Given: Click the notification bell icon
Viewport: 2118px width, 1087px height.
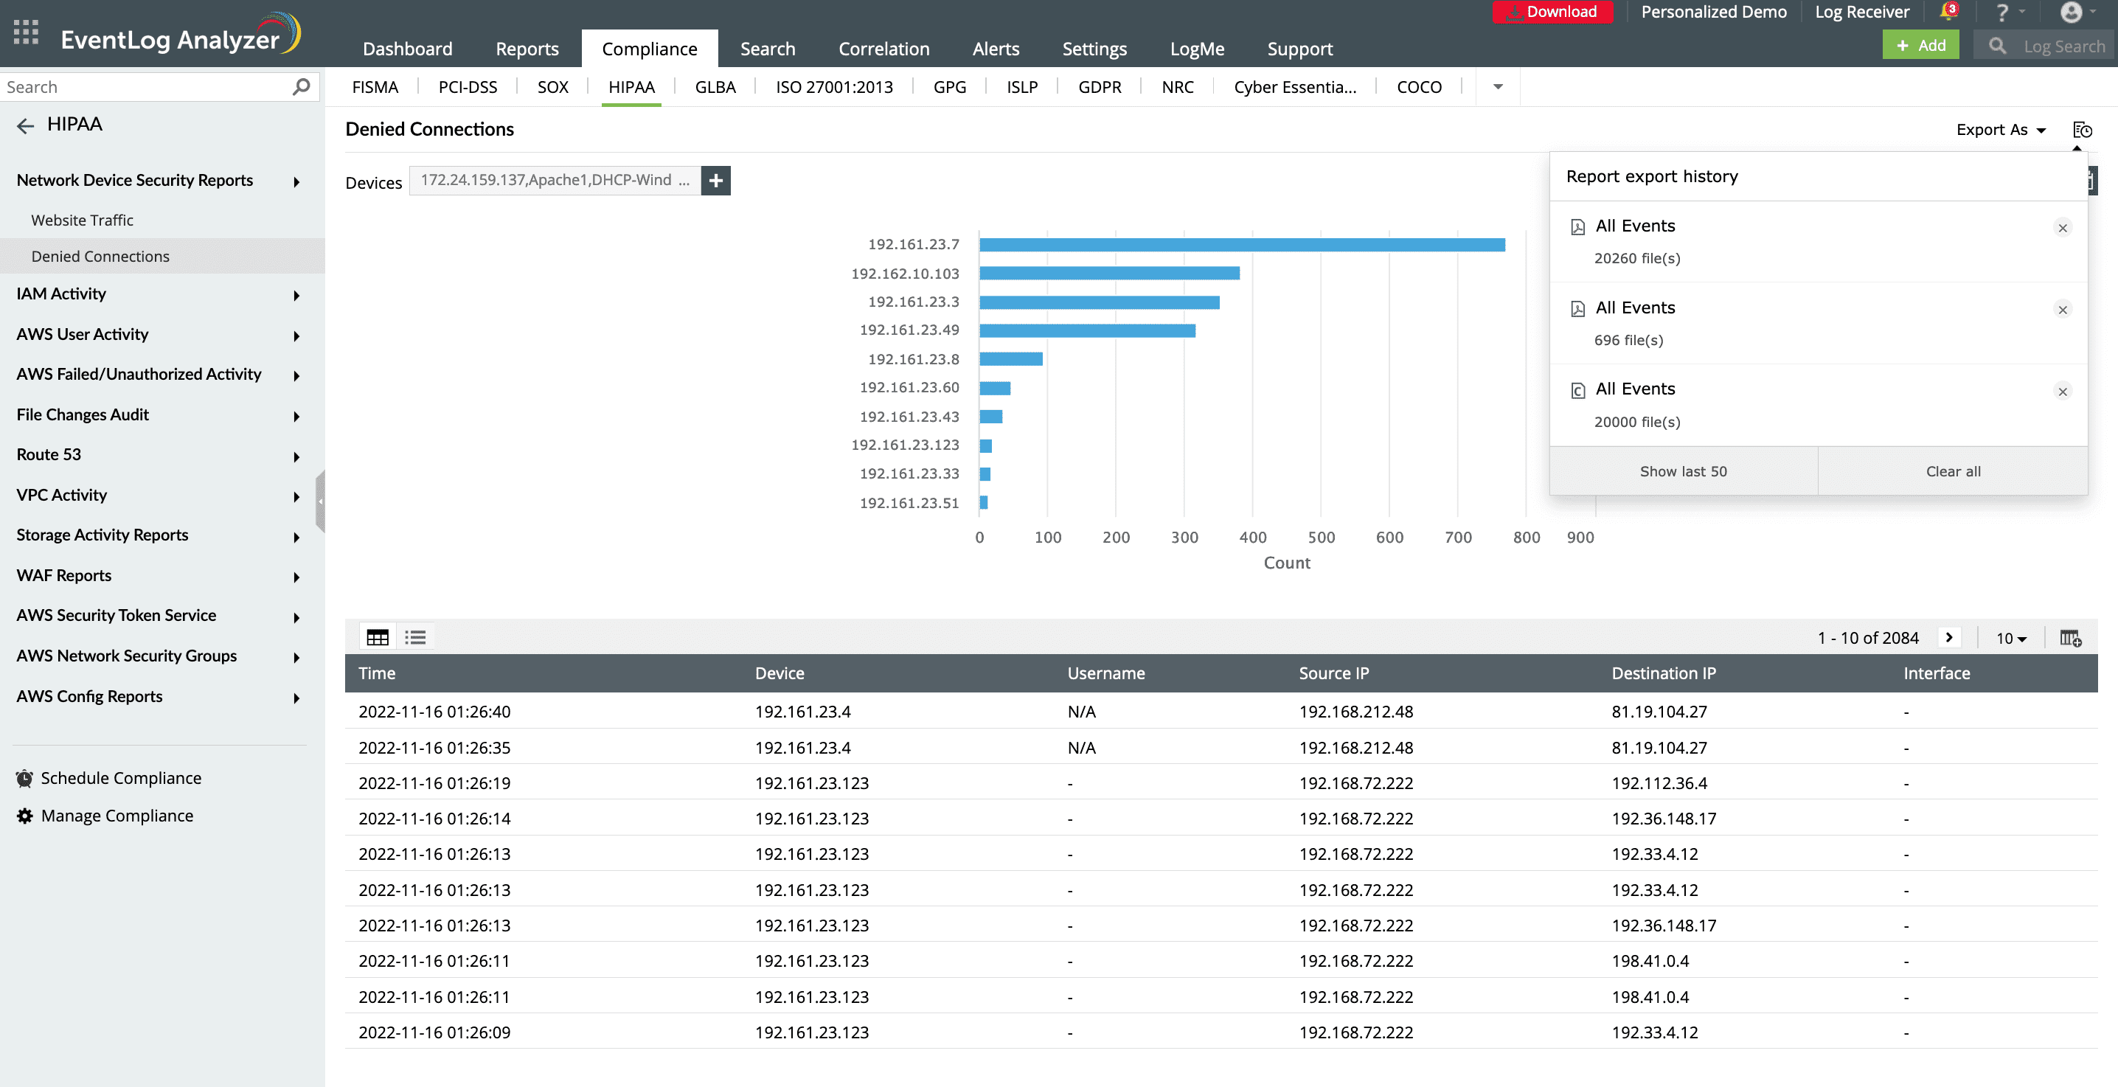Looking at the screenshot, I should tap(1948, 12).
